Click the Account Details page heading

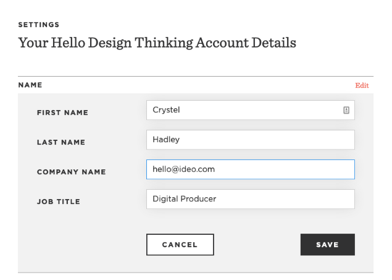[157, 43]
